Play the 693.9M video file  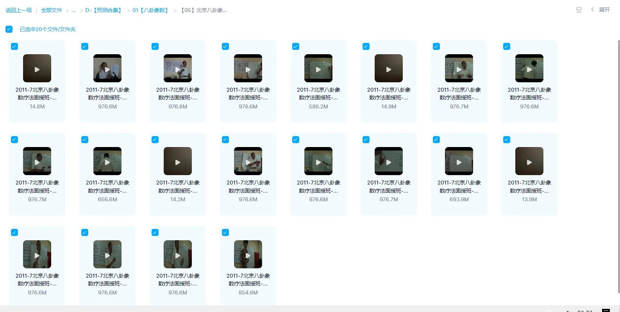click(459, 161)
